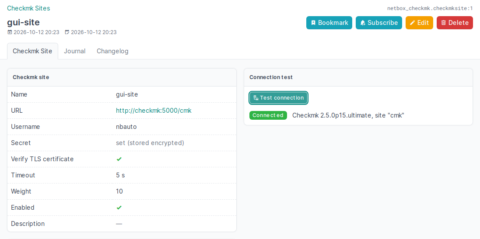
Task: Select the Checkmk Site tab
Action: [32, 51]
